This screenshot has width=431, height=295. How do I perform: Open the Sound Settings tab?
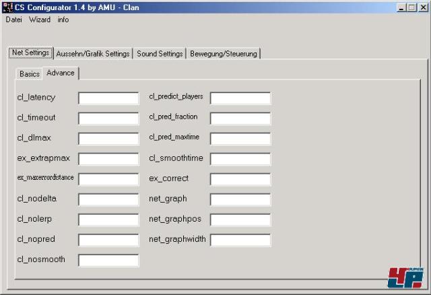[160, 54]
